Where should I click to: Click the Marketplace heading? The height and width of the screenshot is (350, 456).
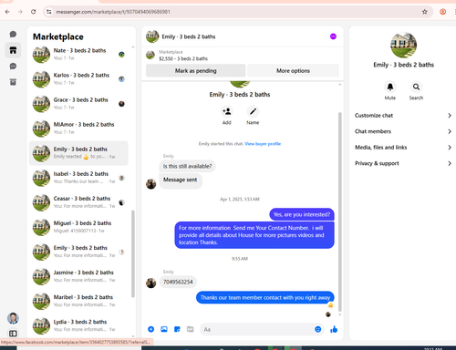58,36
